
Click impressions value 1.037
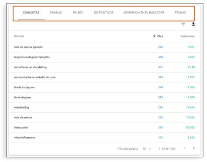[x=191, y=77]
